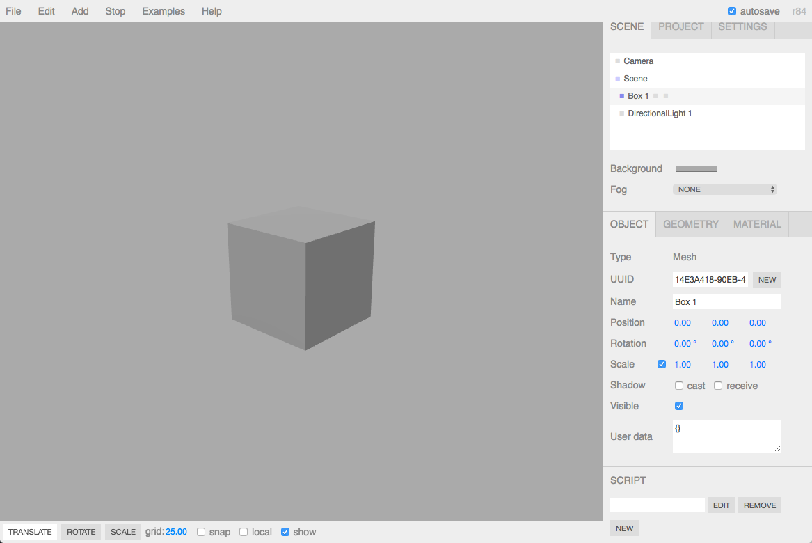Toggle the Visible checkbox off
This screenshot has width=812, height=543.
[678, 406]
